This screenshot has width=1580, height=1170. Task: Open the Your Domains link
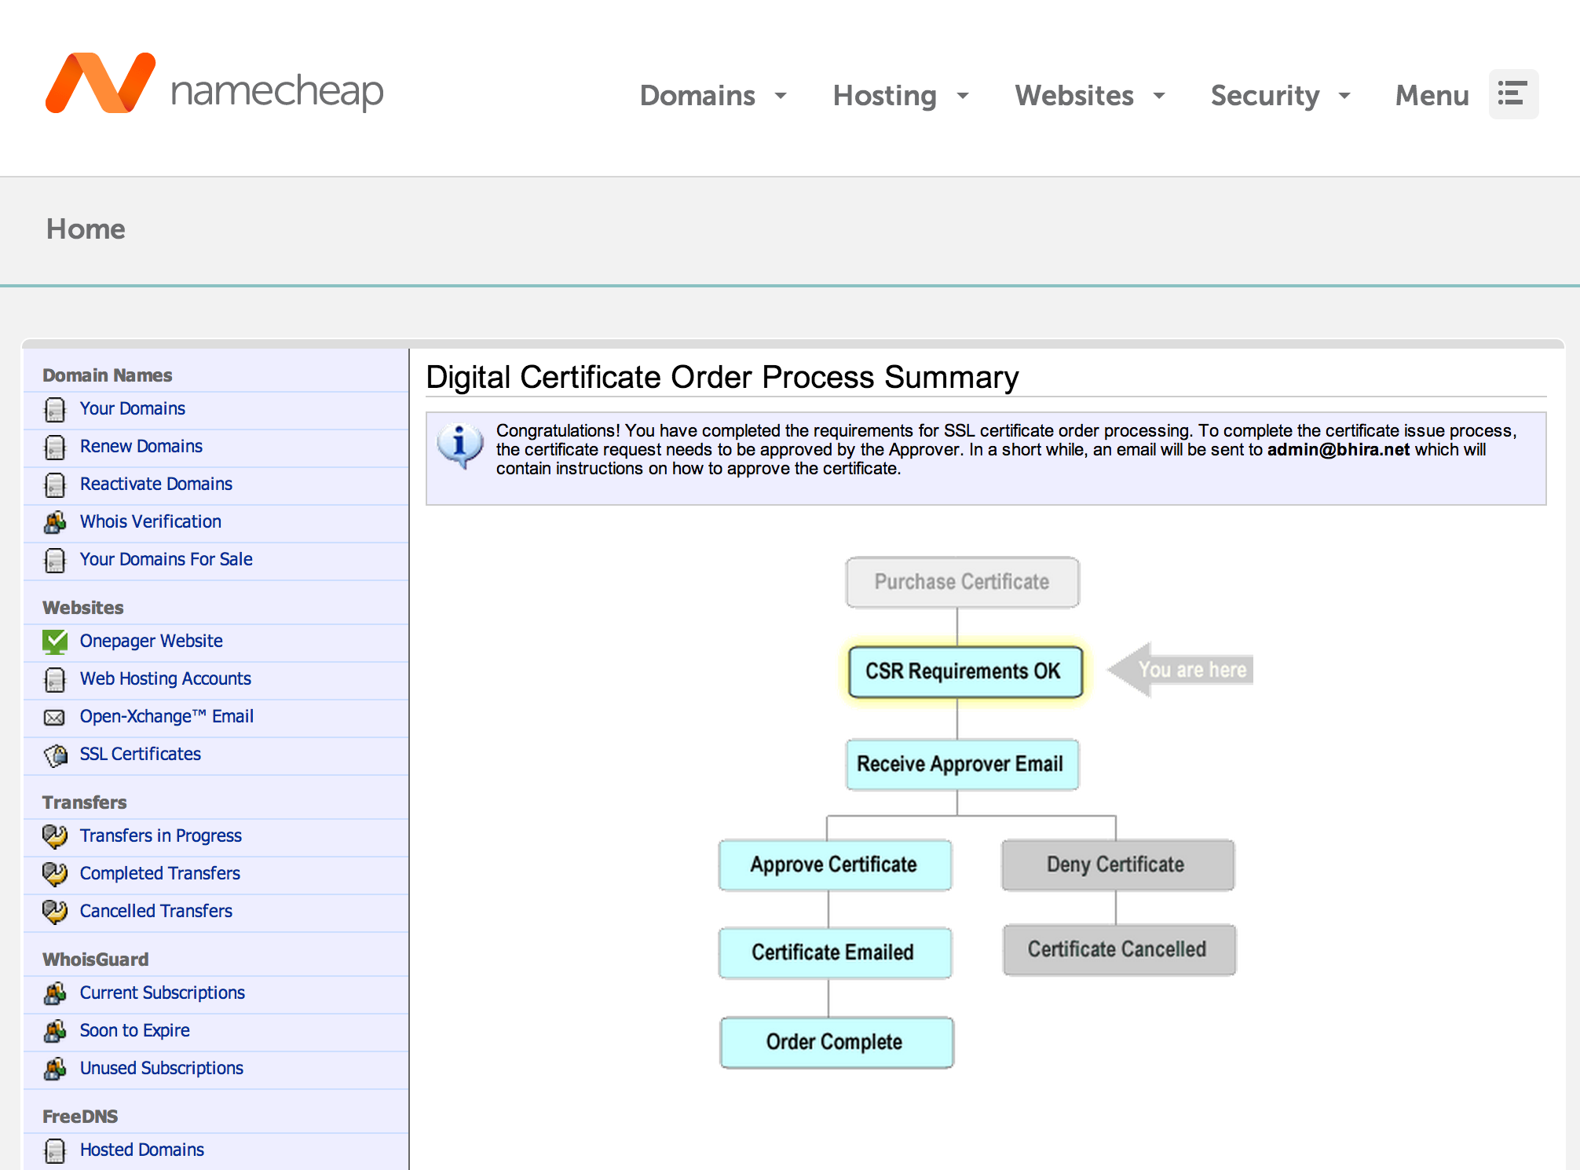[x=133, y=408]
